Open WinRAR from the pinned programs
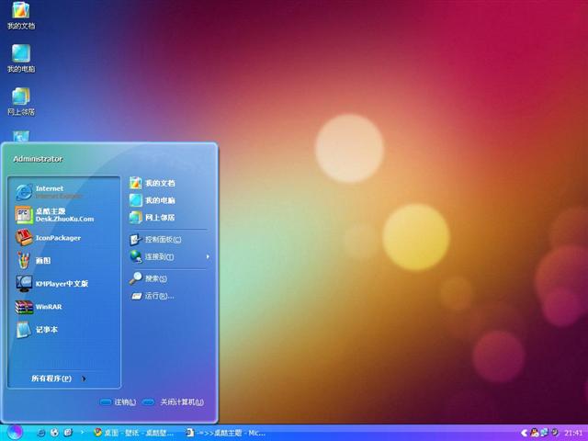588x441 pixels. coord(48,307)
